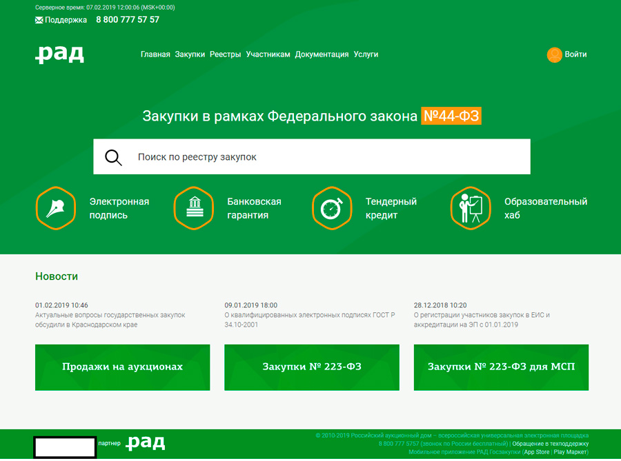
Task: Click the envelope icon beside Поддержка
Action: point(39,20)
